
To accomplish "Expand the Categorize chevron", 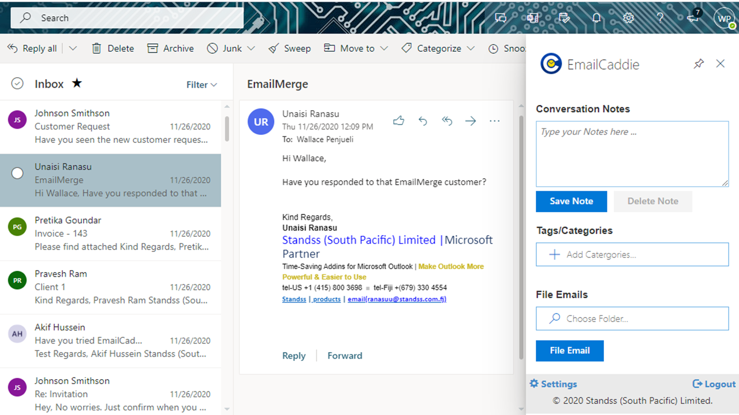I will (471, 48).
